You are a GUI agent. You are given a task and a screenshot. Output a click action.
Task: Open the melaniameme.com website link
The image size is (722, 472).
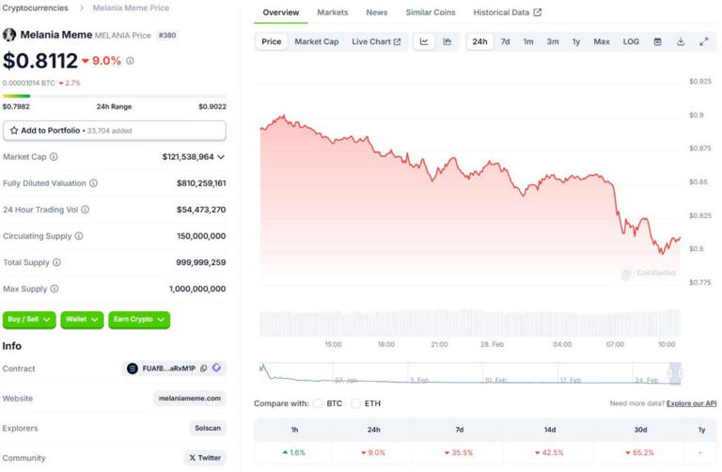point(190,399)
